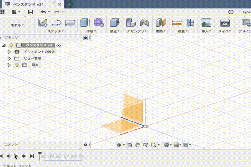This screenshot has height=167, width=251.
Task: Step timeline forward one feature
Action: (24, 156)
